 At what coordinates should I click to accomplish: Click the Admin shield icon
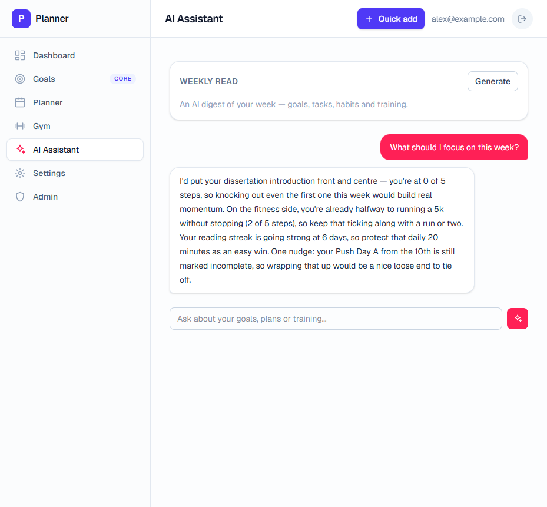tap(20, 197)
